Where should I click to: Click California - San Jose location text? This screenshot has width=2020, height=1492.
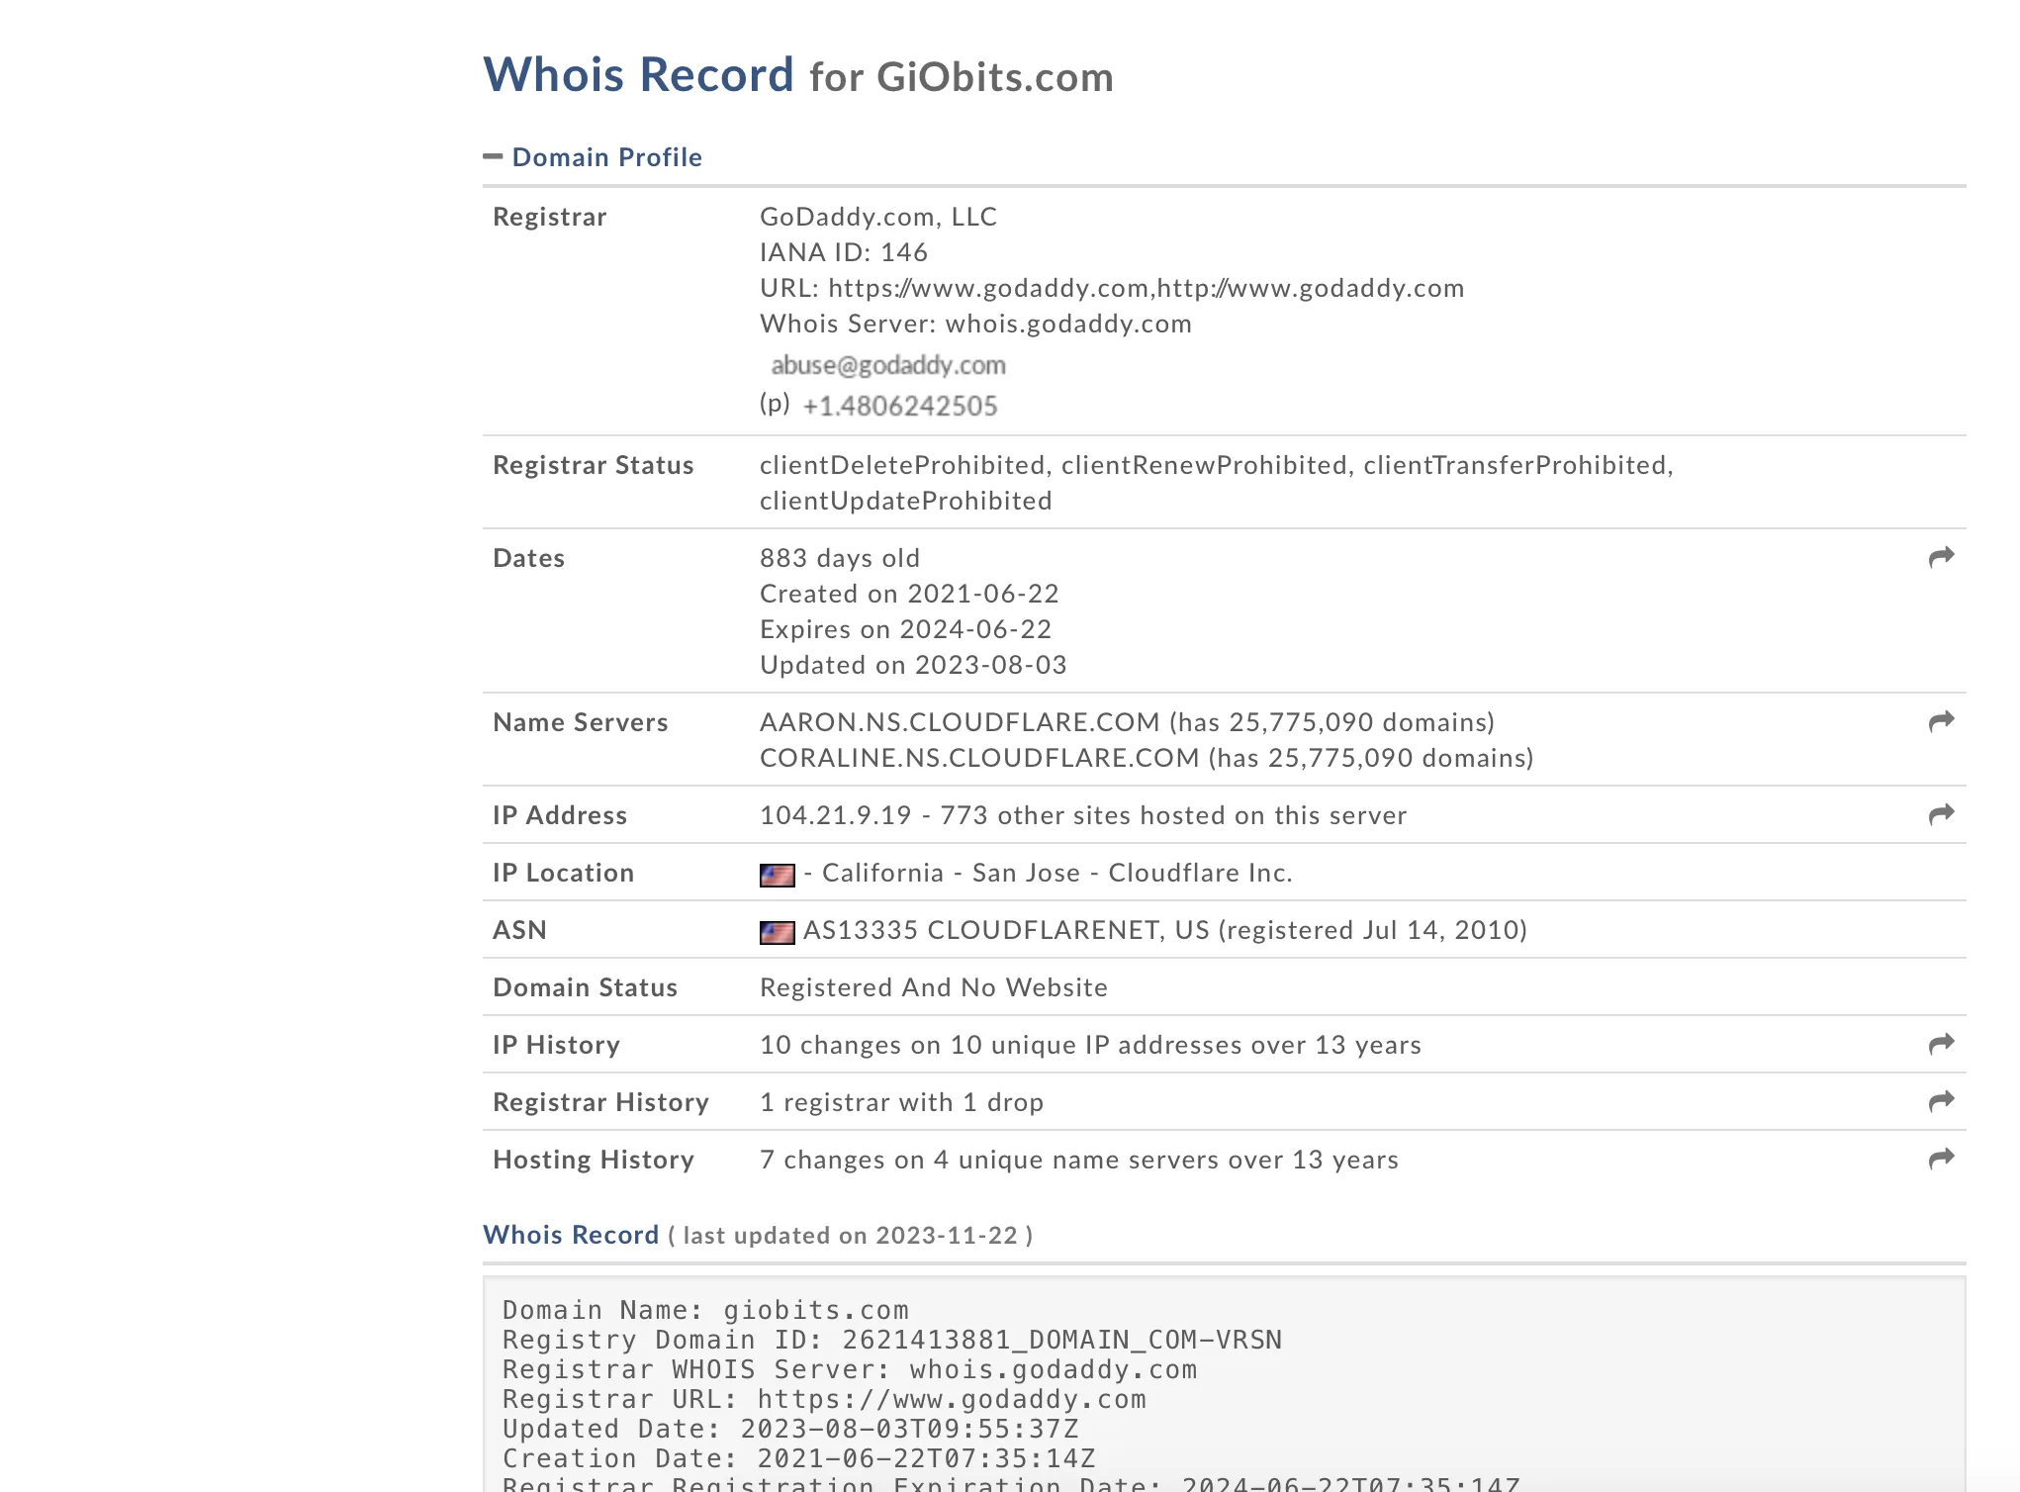[951, 873]
